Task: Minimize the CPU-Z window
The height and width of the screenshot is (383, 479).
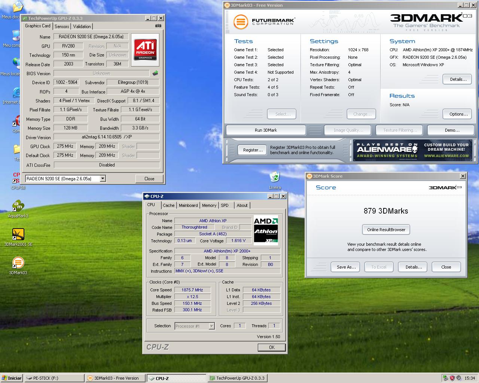Action: pyautogui.click(x=270, y=196)
